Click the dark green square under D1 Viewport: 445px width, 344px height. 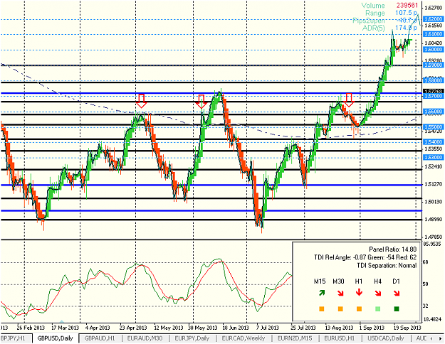(x=397, y=309)
